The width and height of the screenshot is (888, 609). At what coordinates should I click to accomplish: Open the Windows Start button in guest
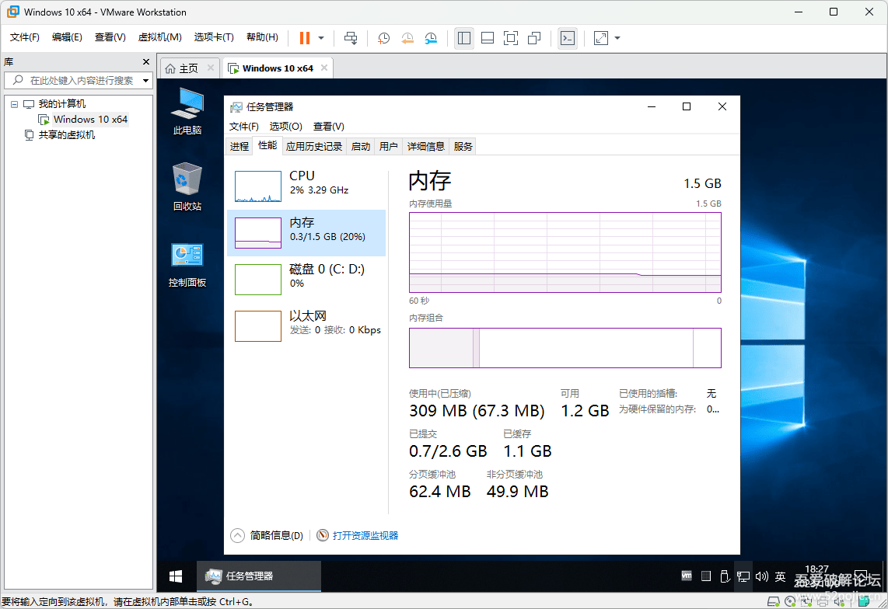click(x=176, y=576)
